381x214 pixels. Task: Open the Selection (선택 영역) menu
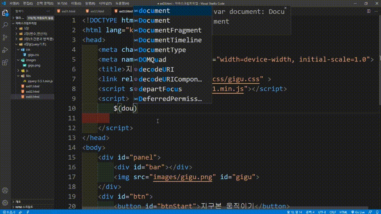click(x=45, y=4)
